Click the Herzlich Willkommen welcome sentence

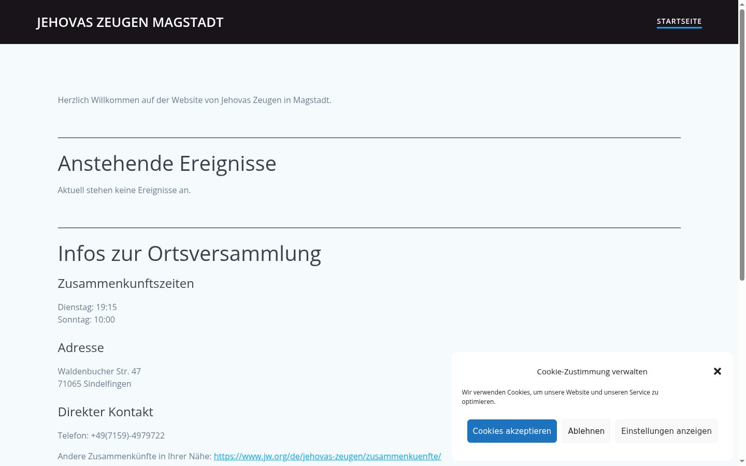point(194,100)
